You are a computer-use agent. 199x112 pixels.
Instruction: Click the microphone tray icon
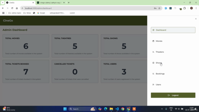(166, 109)
